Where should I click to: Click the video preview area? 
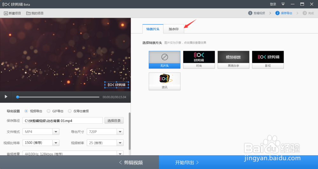pyautogui.click(x=65, y=54)
